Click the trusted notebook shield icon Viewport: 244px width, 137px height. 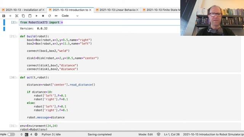pos(159,134)
